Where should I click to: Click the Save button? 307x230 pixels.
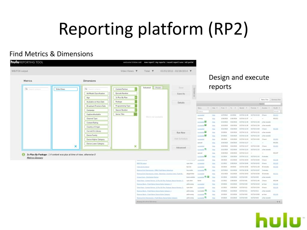[181, 88]
